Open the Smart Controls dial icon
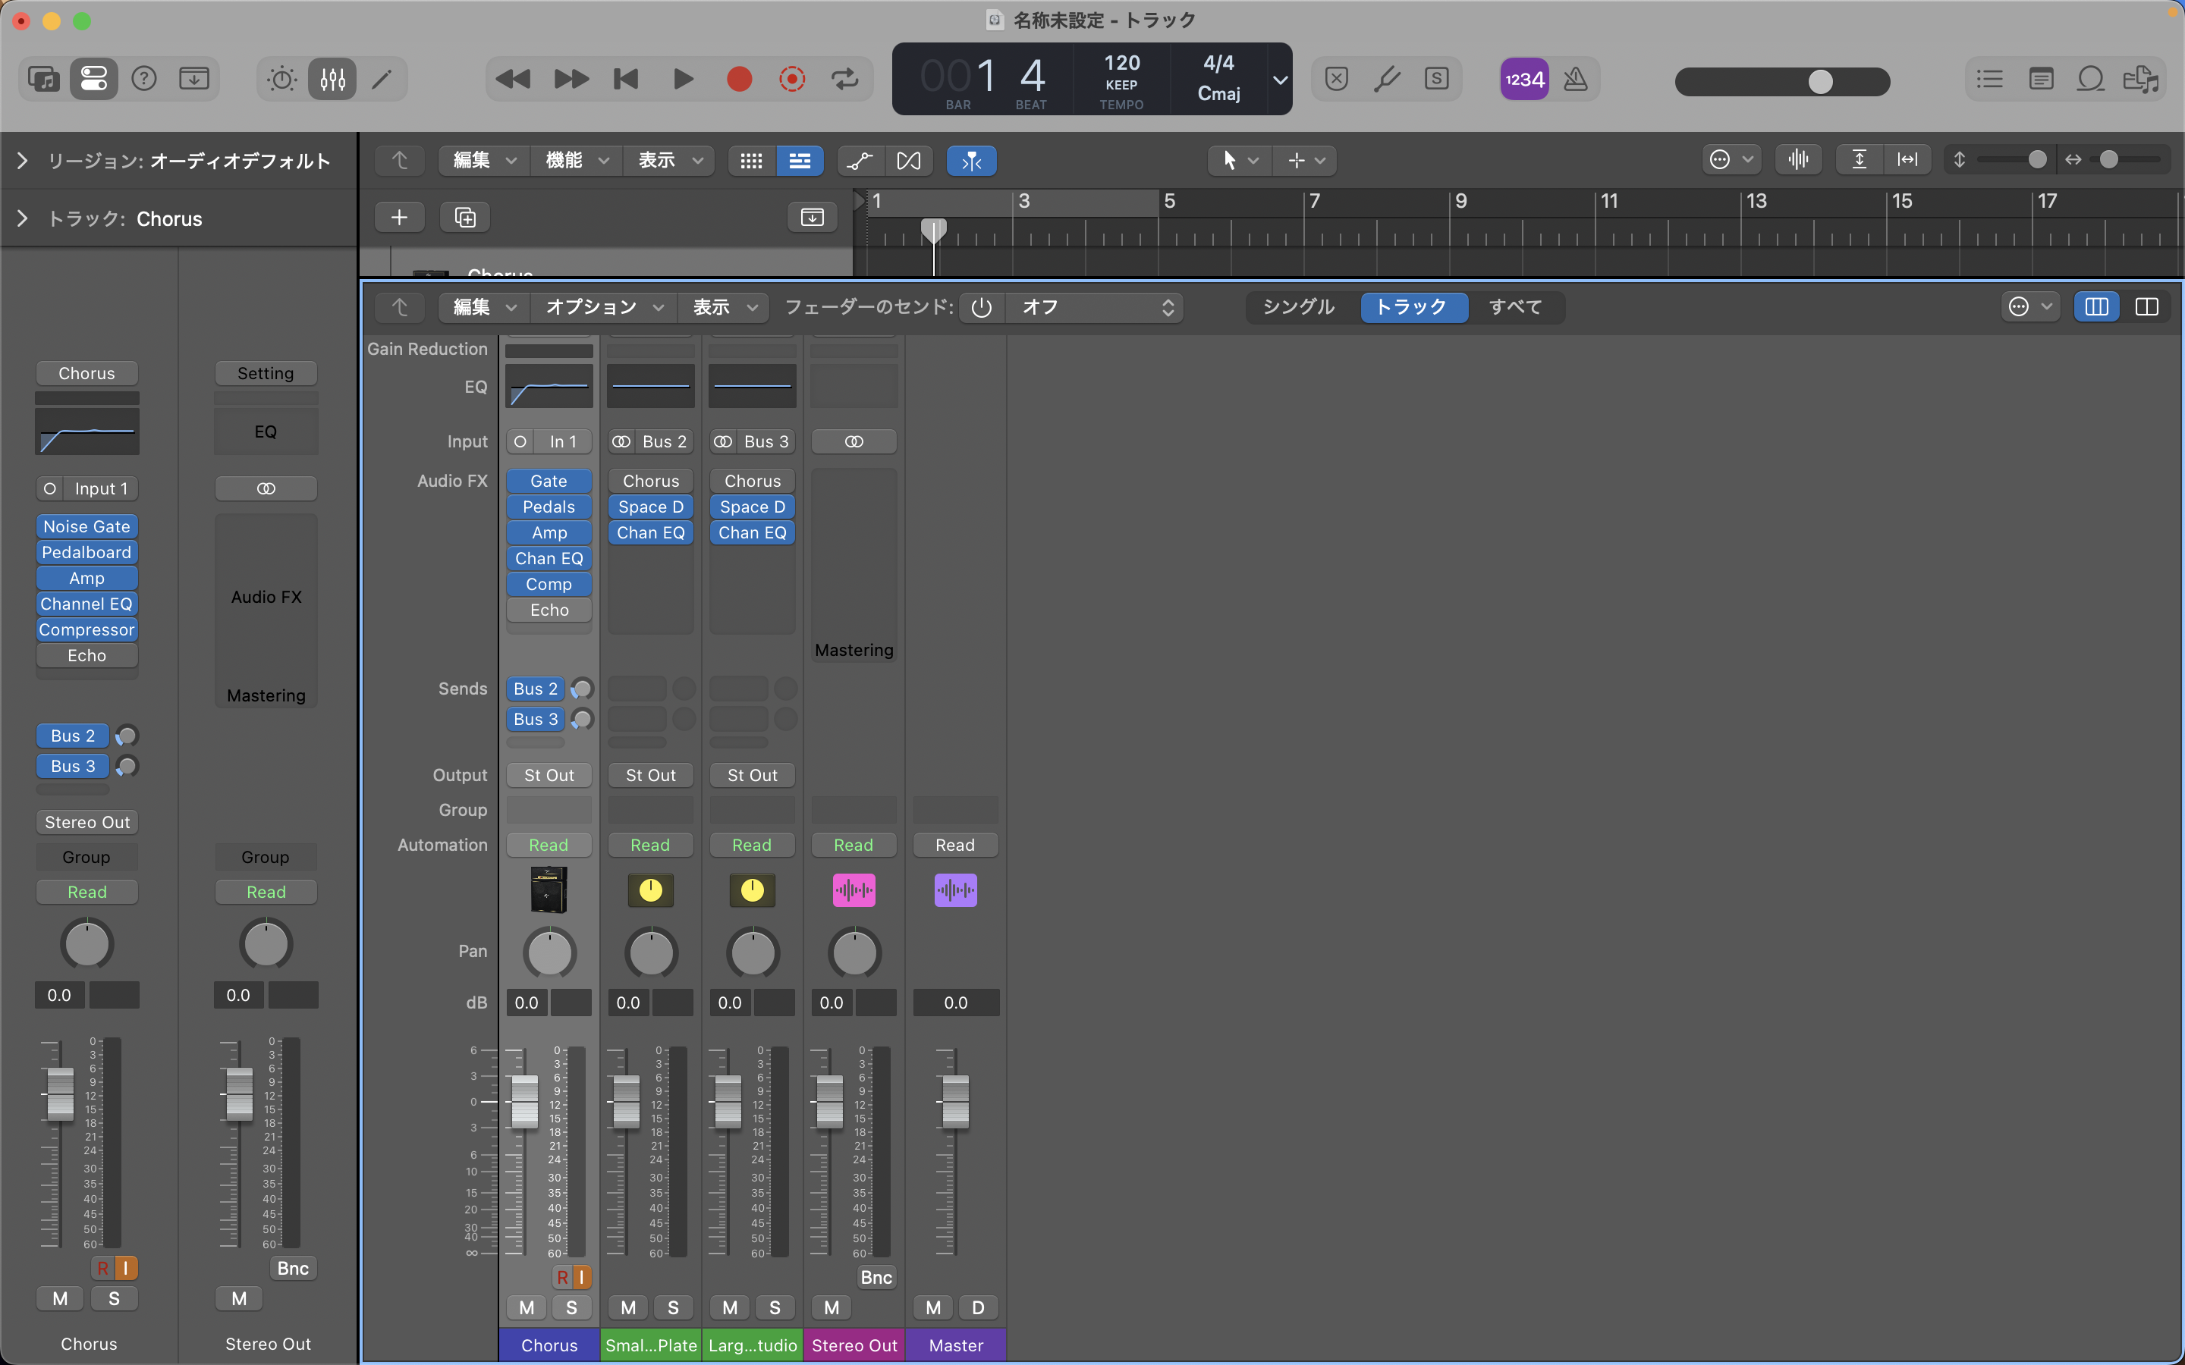Image resolution: width=2185 pixels, height=1365 pixels. [281, 80]
